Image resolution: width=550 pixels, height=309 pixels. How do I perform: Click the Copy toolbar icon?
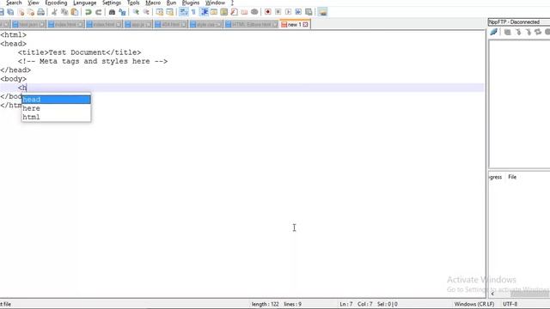(x=64, y=12)
